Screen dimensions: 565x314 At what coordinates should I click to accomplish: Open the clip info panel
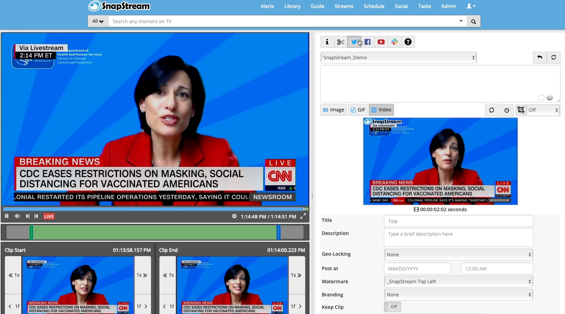coord(327,42)
